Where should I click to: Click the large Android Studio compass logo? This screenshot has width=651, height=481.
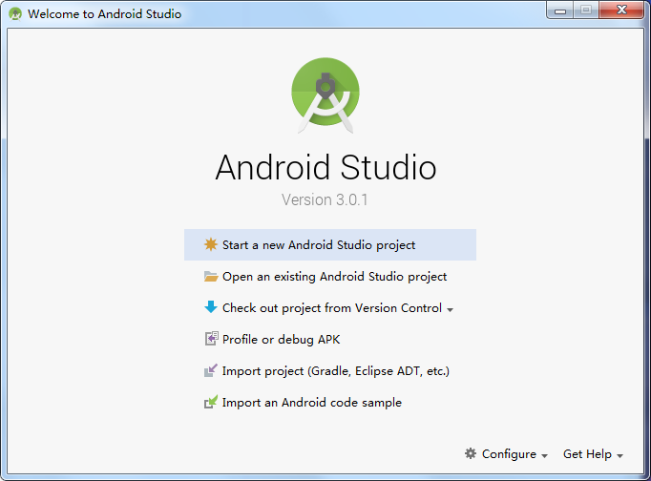coord(325,95)
